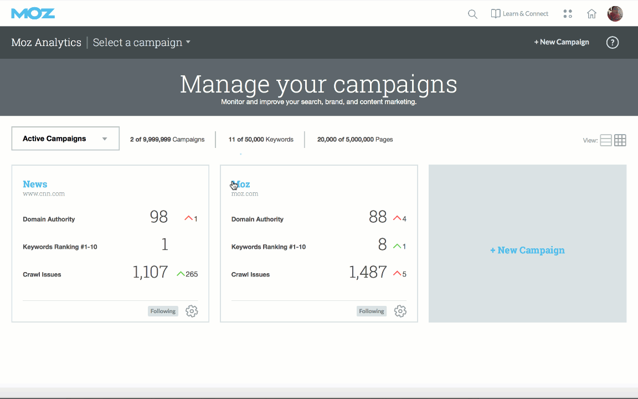The image size is (638, 399).
Task: Toggle Following on News campaign
Action: [163, 311]
